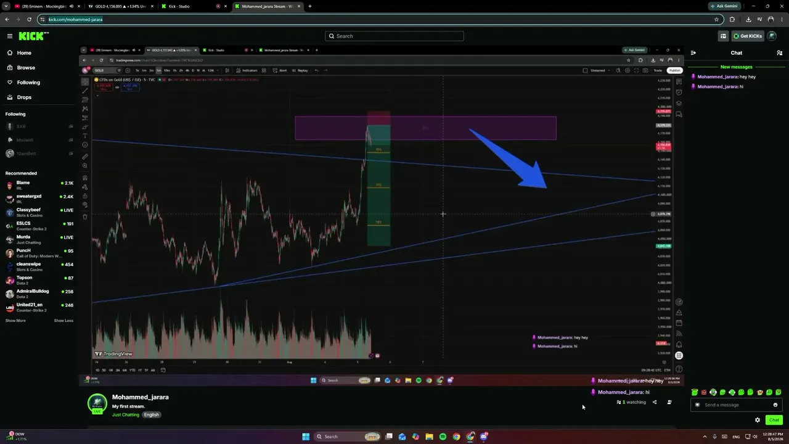The height and width of the screenshot is (444, 789).
Task: Click the browser back arrow
Action: point(7,20)
